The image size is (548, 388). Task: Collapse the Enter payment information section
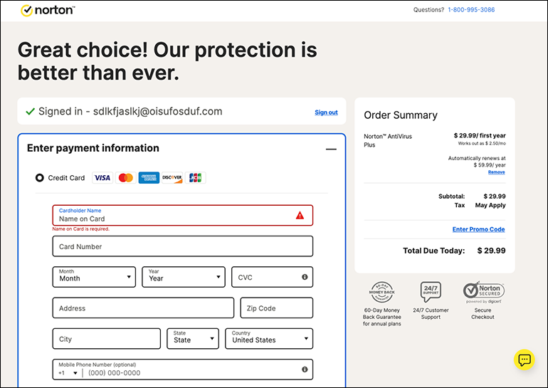click(x=331, y=150)
